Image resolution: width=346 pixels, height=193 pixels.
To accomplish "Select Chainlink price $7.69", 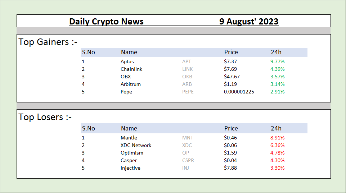I will (x=230, y=69).
